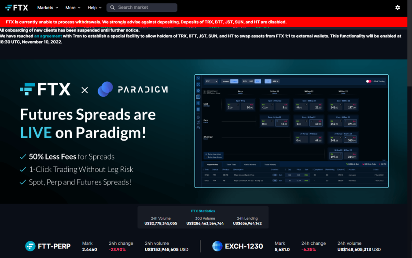
Task: Click the onboarding suspended notice text
Action: (x=70, y=30)
